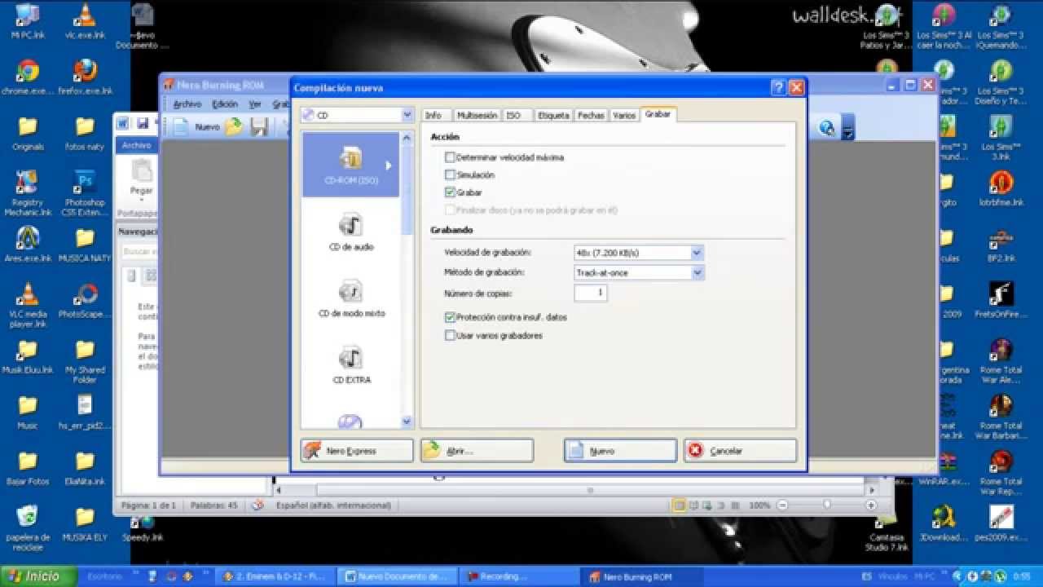
Task: Switch to Nuevo Documento taskbar item
Action: tap(397, 576)
